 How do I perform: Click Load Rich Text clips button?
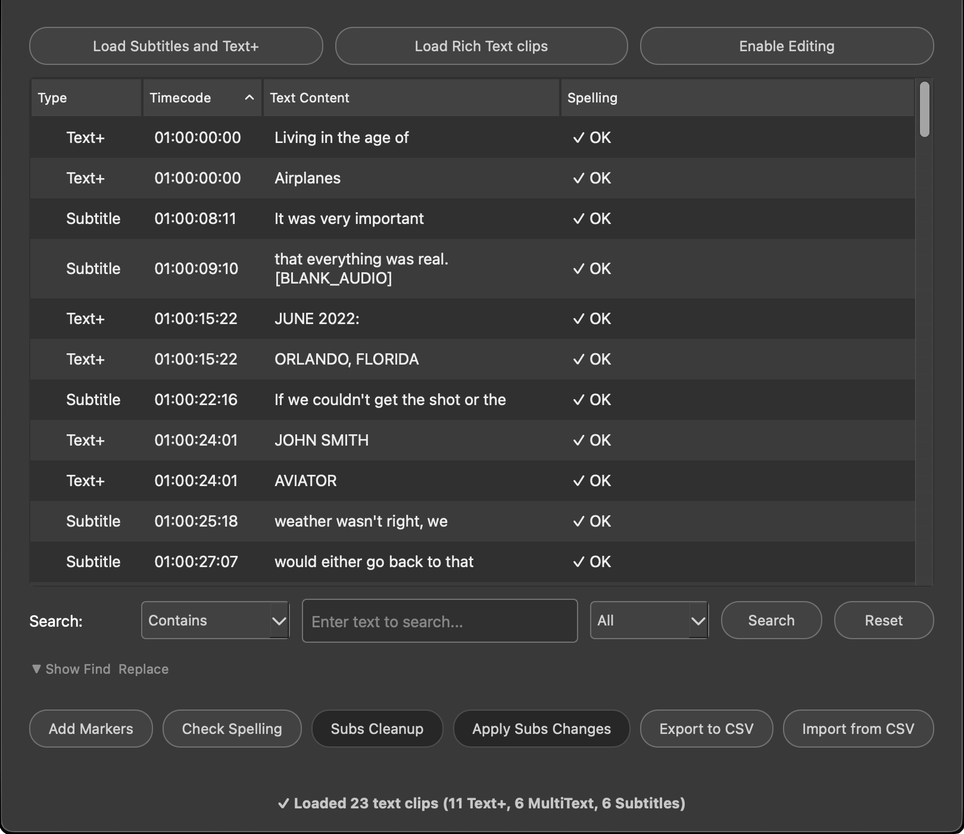tap(481, 46)
